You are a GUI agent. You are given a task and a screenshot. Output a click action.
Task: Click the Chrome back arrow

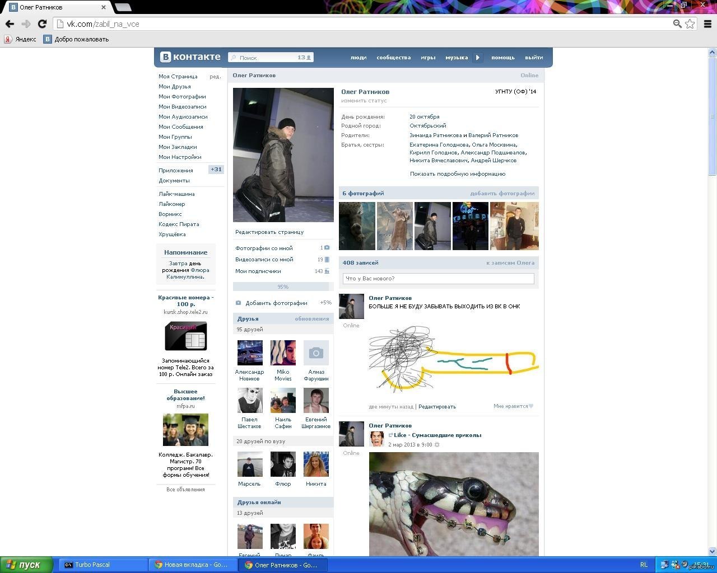[x=10, y=24]
